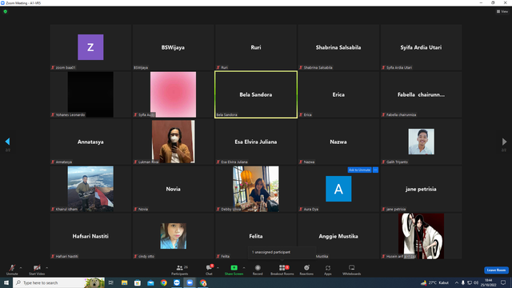512x288 pixels.
Task: Select Debby's cafe photo tile
Action: pyautogui.click(x=256, y=189)
